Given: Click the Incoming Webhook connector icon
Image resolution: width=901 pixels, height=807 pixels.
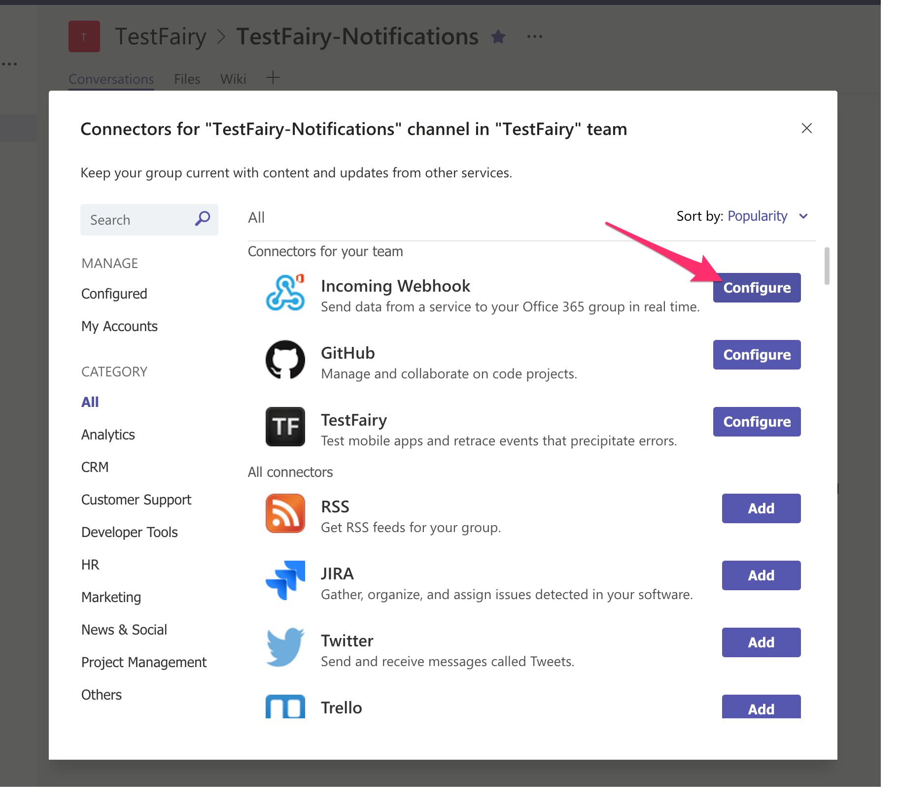Looking at the screenshot, I should (x=285, y=293).
